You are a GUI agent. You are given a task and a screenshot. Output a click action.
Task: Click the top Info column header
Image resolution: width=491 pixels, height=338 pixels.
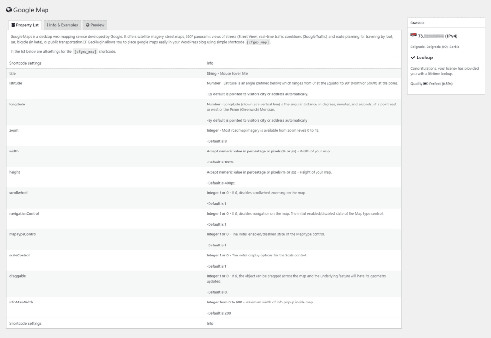(210, 63)
